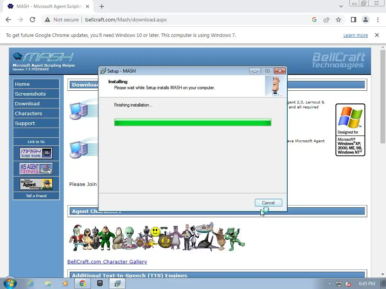Select the MASH - Microsoft Agent Scripting tab

[48, 7]
